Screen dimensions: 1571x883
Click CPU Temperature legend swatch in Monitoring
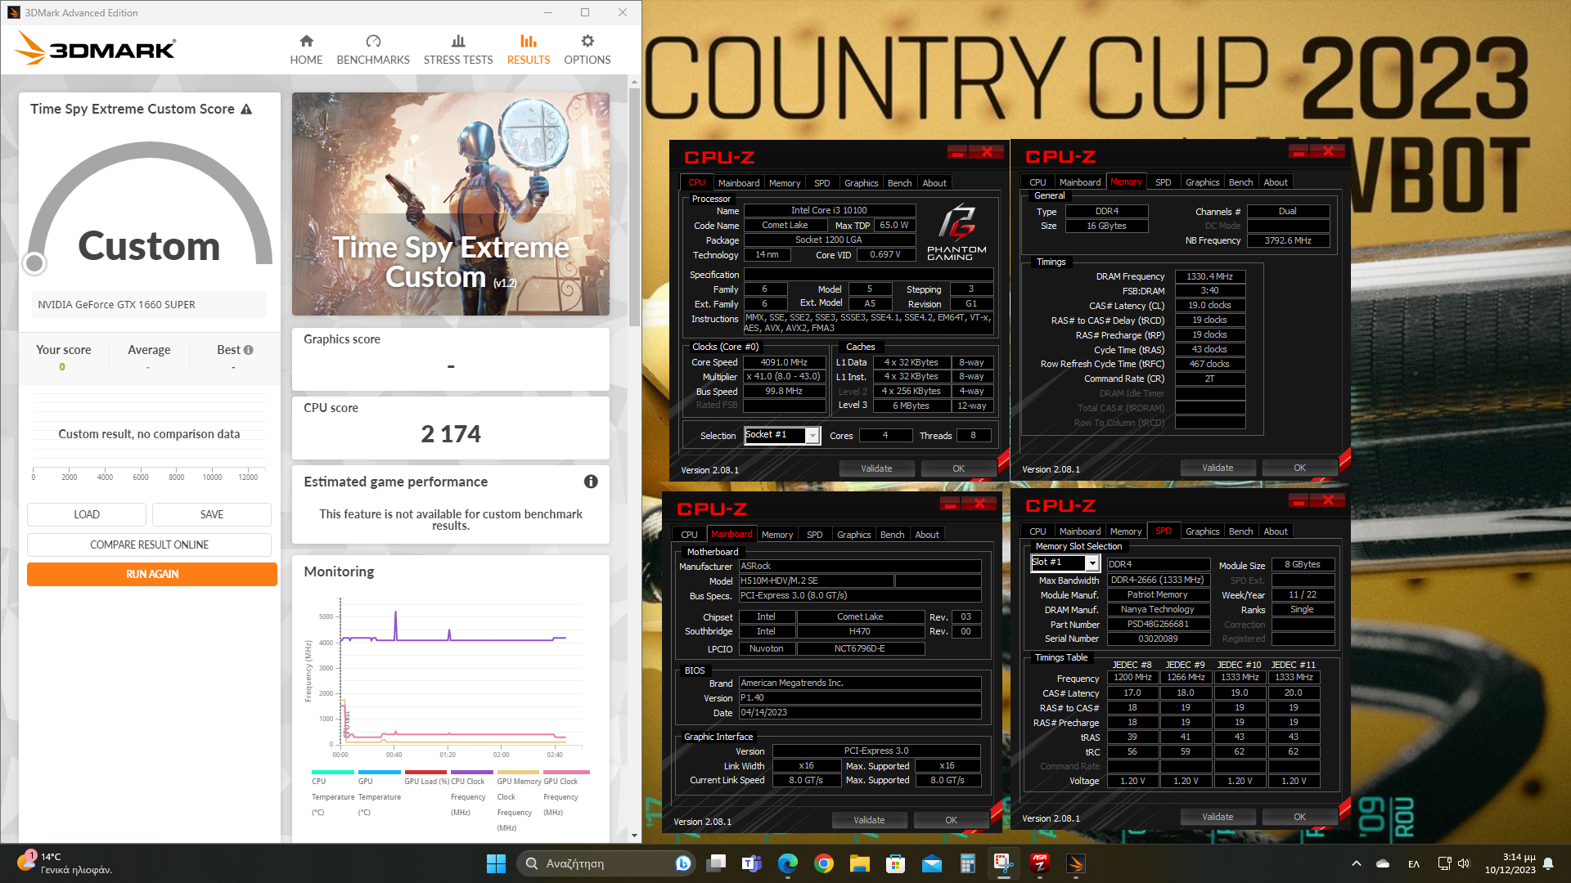pyautogui.click(x=332, y=772)
